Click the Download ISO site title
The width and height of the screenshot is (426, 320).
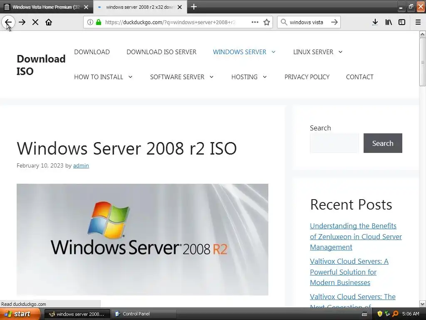pos(41,65)
